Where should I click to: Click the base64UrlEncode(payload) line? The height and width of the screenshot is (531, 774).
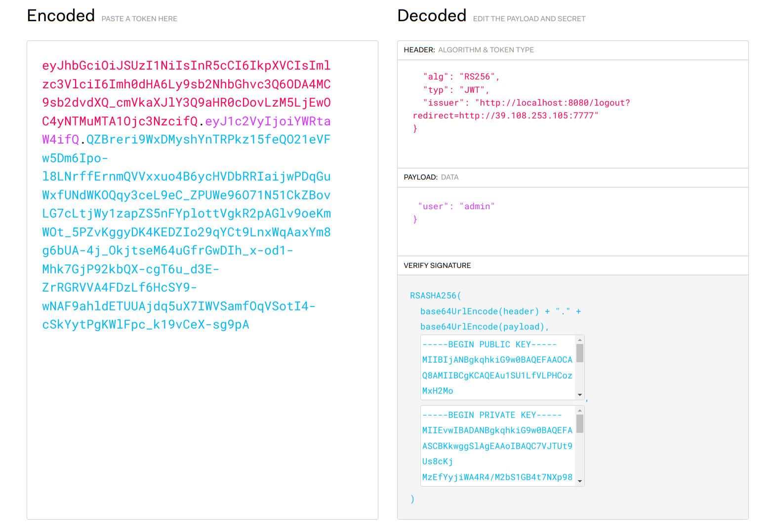pyautogui.click(x=485, y=327)
